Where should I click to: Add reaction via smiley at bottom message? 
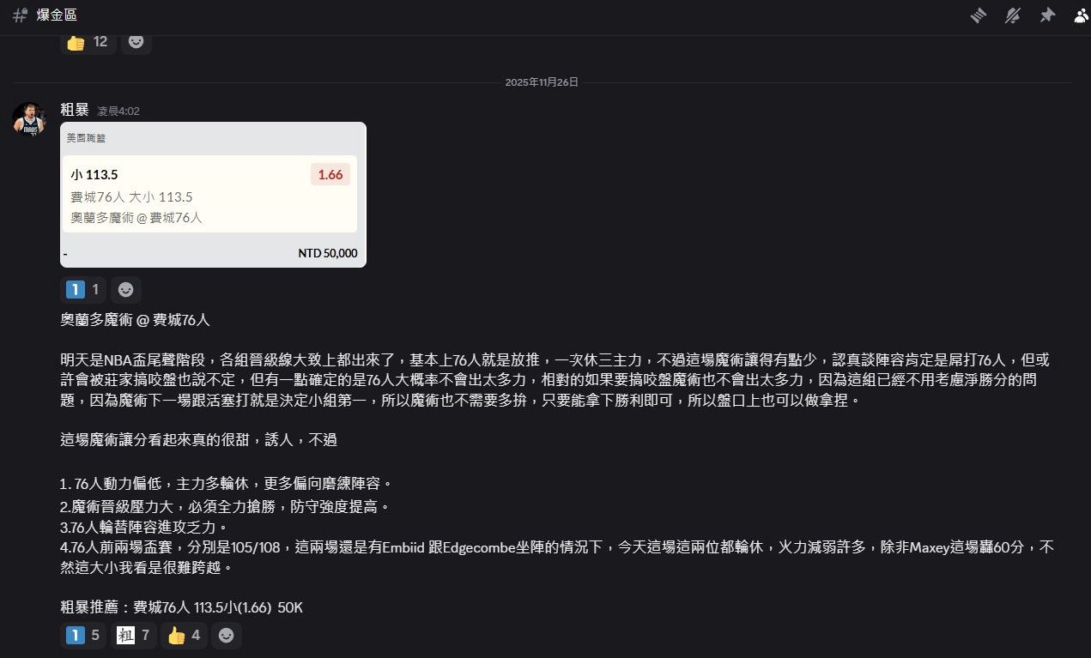[x=226, y=636]
